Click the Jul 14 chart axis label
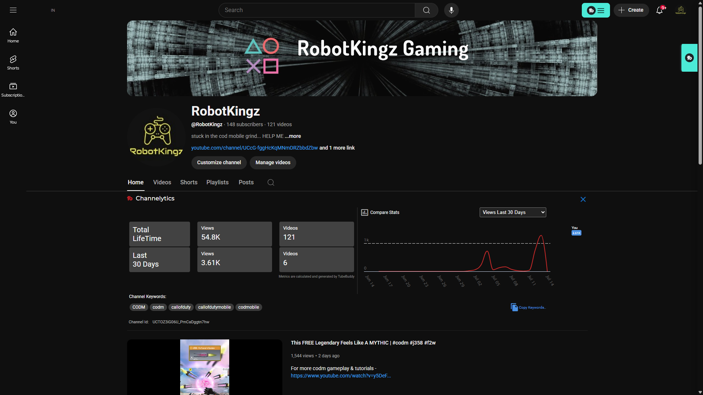Screen dimensions: 703x395 (x=550, y=281)
